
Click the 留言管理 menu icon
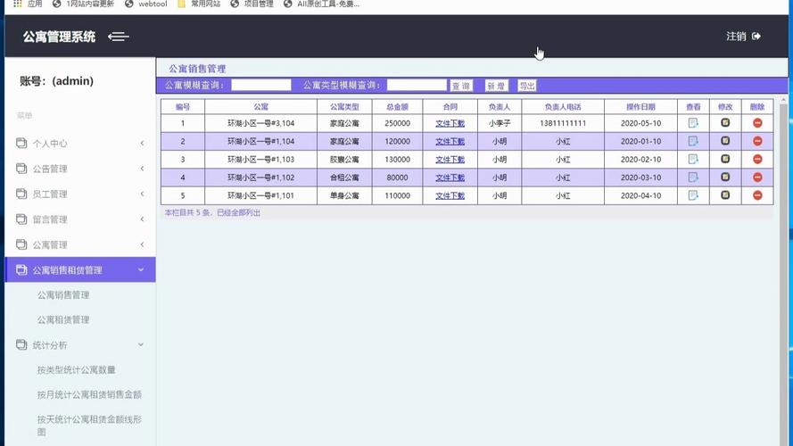point(21,219)
